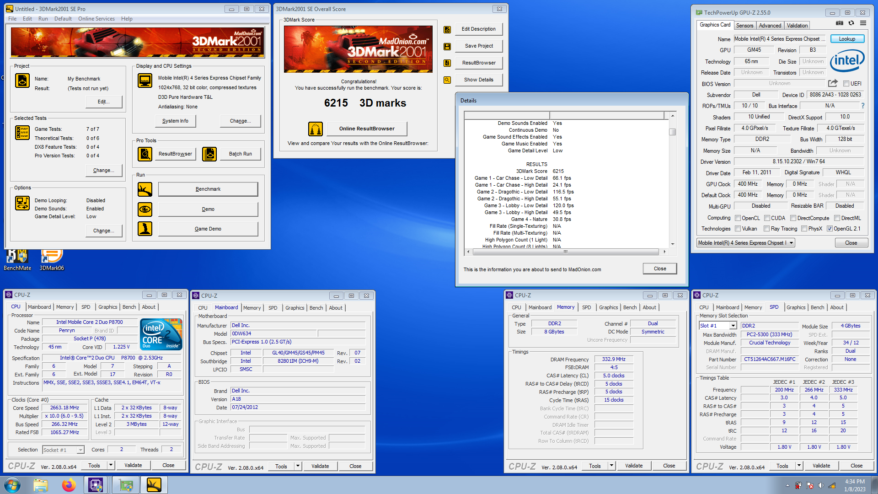Open the volume control in system tray

[x=821, y=485]
